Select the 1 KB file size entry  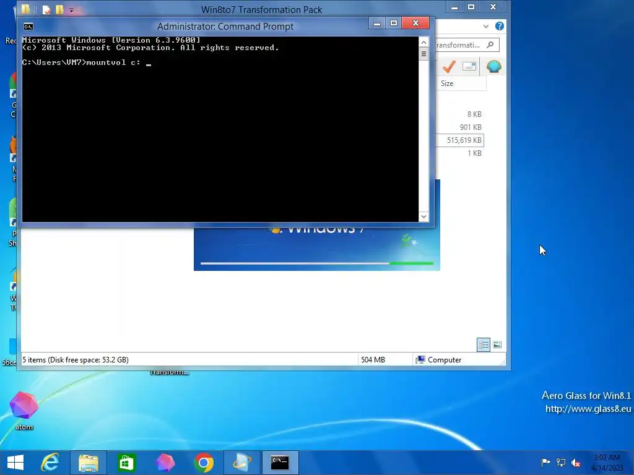tap(474, 153)
